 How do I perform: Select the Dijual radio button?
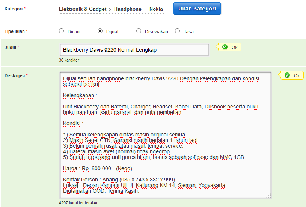coord(100,31)
